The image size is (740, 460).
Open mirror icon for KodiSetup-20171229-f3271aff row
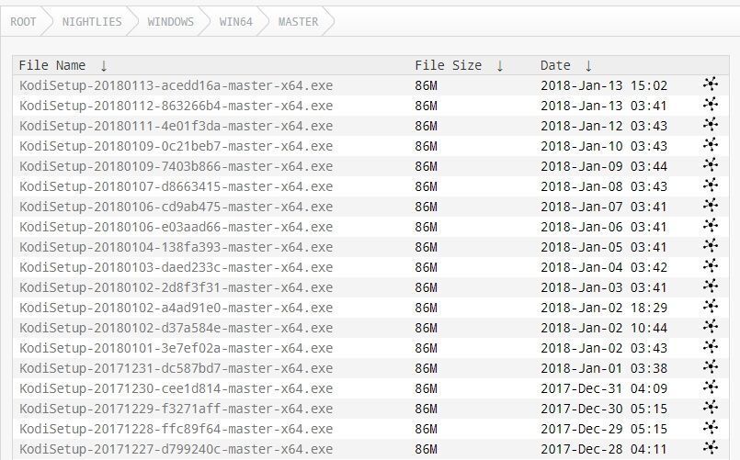click(x=710, y=409)
